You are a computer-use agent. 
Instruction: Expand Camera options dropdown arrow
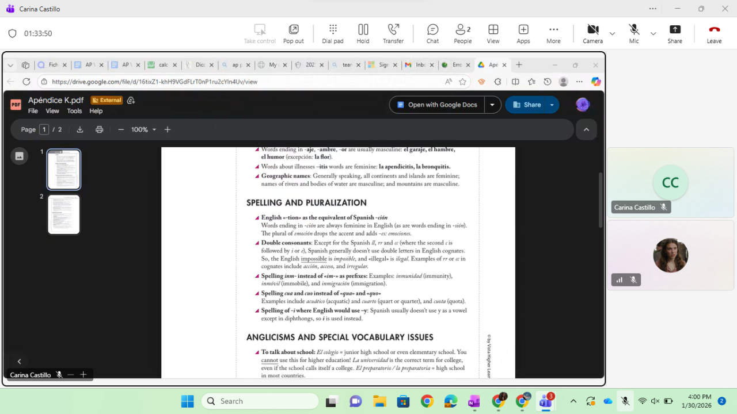pos(612,33)
